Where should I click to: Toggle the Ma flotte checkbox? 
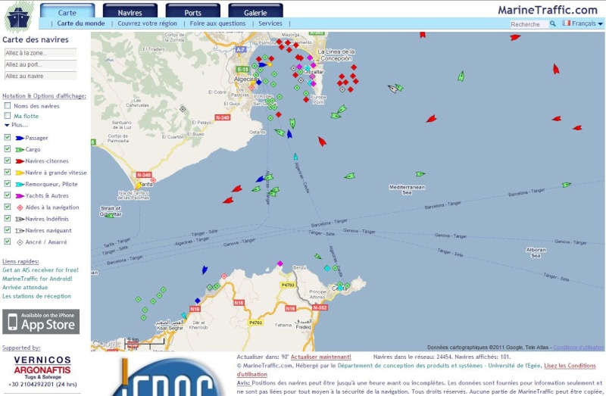coord(8,116)
